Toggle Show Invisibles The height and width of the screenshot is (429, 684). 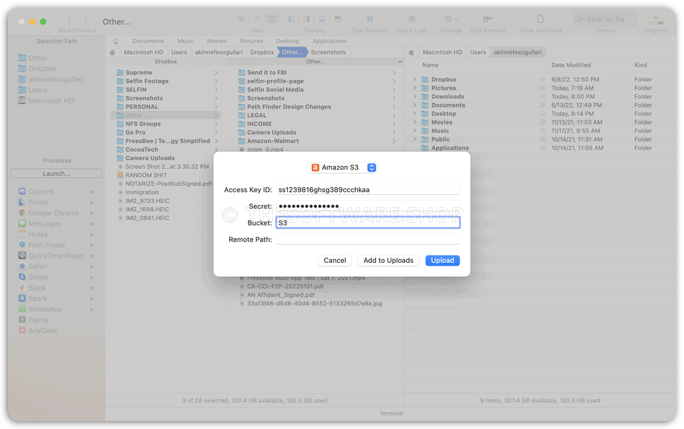pos(540,19)
